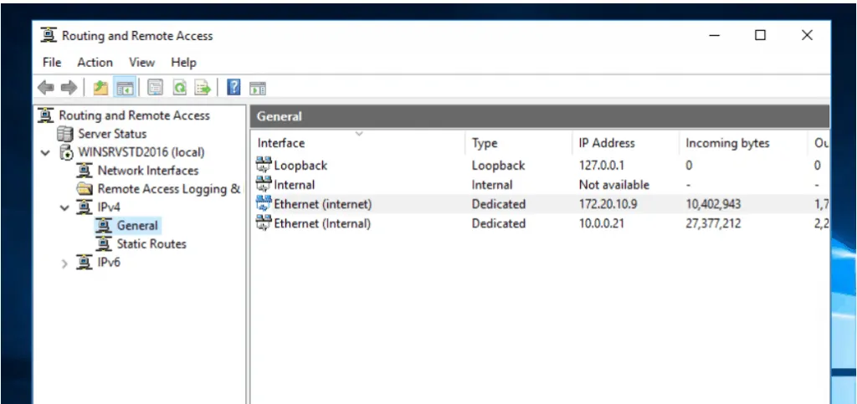Toggle Show/Hide Console Tree toolbar button
857x404 pixels.
[125, 87]
